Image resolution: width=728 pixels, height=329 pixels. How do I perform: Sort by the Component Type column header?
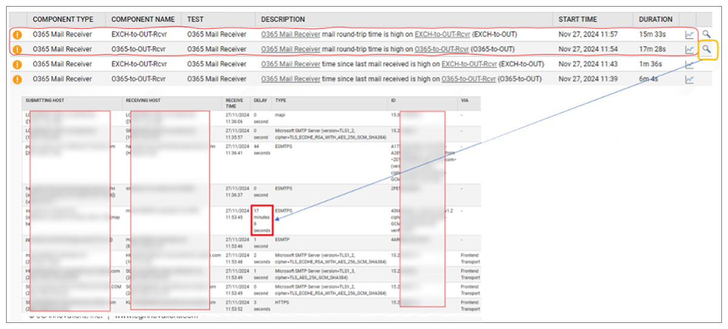point(63,19)
